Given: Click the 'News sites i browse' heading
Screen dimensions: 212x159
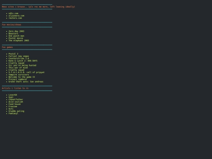Looking at the screenshot, I should tap(38, 7).
